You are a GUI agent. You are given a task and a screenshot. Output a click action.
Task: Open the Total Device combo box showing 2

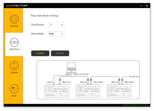pos(56,25)
